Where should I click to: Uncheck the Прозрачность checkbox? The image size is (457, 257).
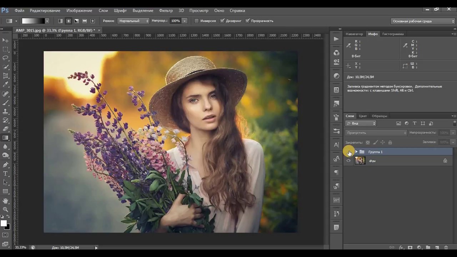248,21
